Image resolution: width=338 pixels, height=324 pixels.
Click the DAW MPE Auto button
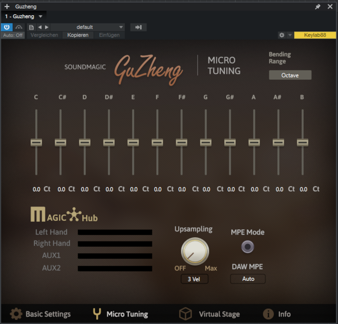coord(248,279)
